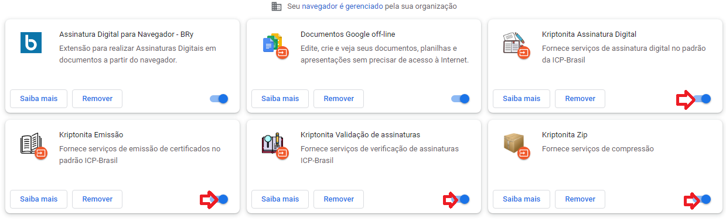Open the 'navegador é gerenciado' link

(343, 6)
